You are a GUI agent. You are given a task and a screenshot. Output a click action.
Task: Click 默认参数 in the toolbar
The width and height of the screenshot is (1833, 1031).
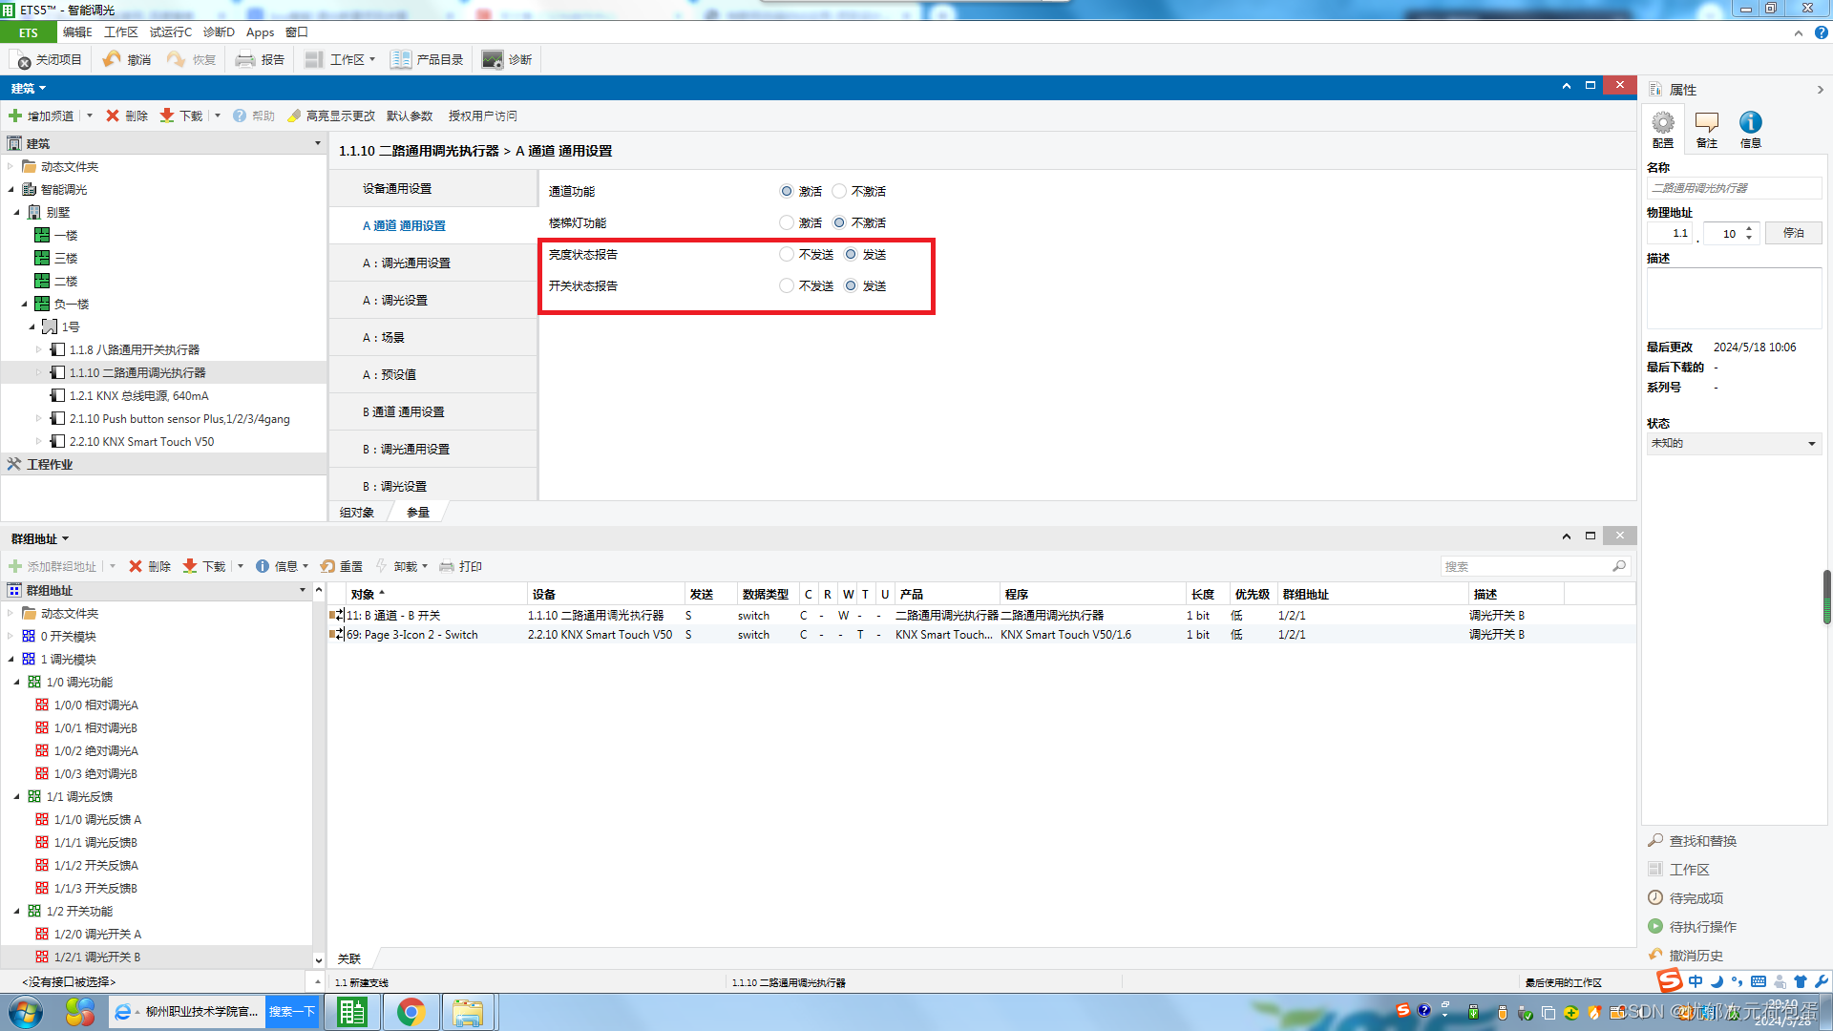(410, 116)
